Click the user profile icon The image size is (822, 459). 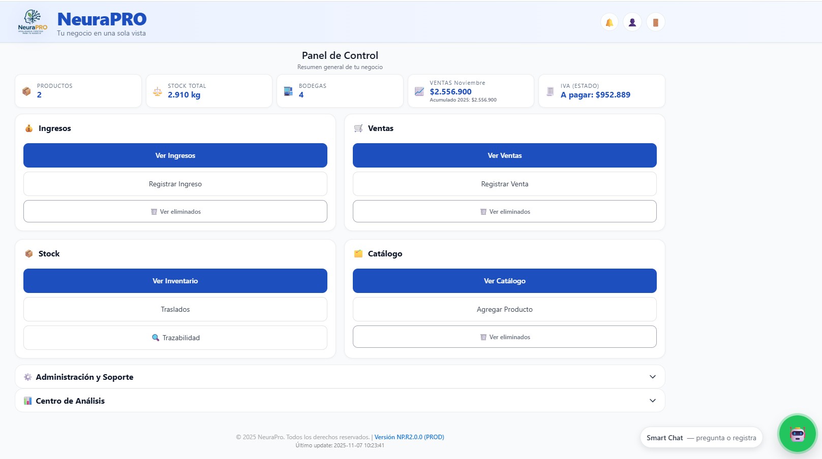coord(632,21)
